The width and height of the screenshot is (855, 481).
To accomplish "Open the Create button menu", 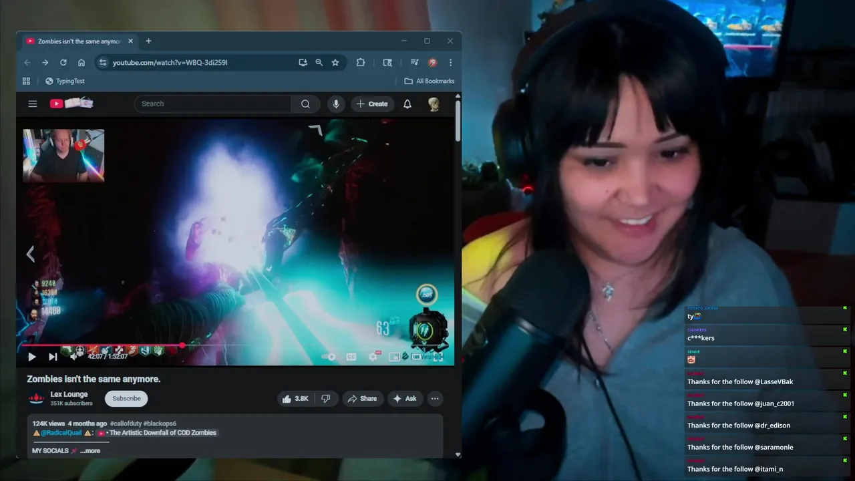I will click(x=372, y=104).
